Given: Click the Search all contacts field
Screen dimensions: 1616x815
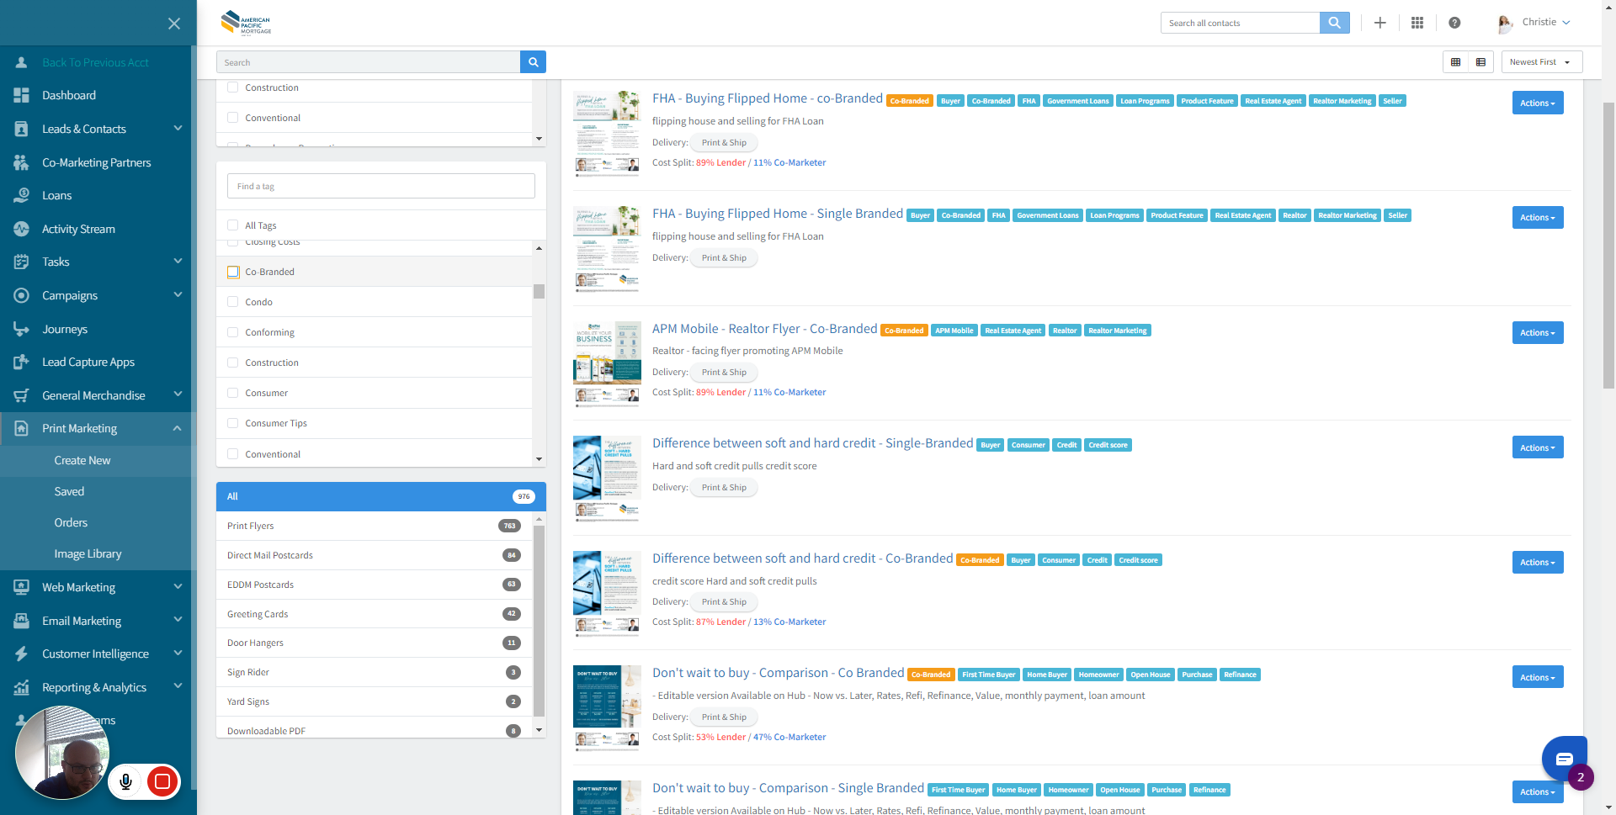Looking at the screenshot, I should [1240, 23].
